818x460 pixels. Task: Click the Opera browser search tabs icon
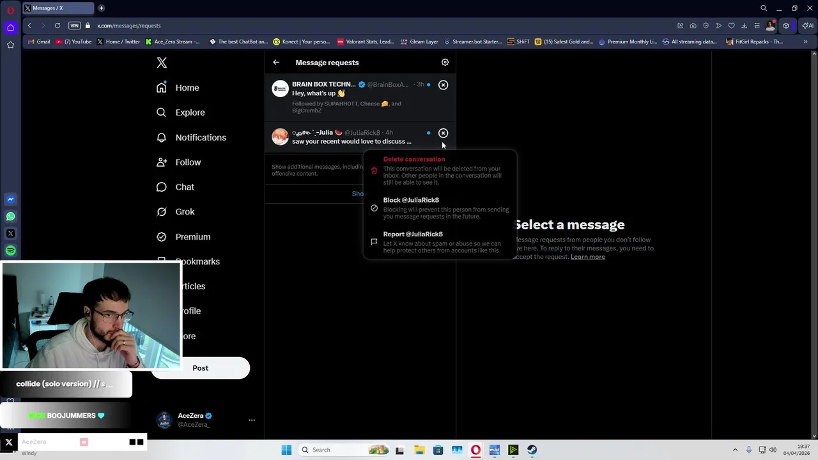tap(764, 8)
